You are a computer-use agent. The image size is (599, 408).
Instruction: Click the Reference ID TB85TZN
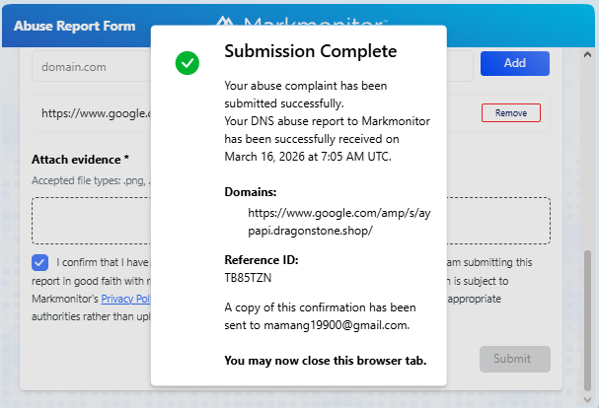(250, 278)
